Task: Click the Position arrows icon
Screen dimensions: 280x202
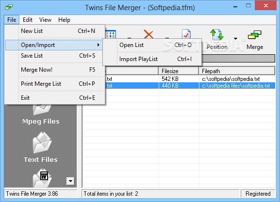Action: (216, 34)
